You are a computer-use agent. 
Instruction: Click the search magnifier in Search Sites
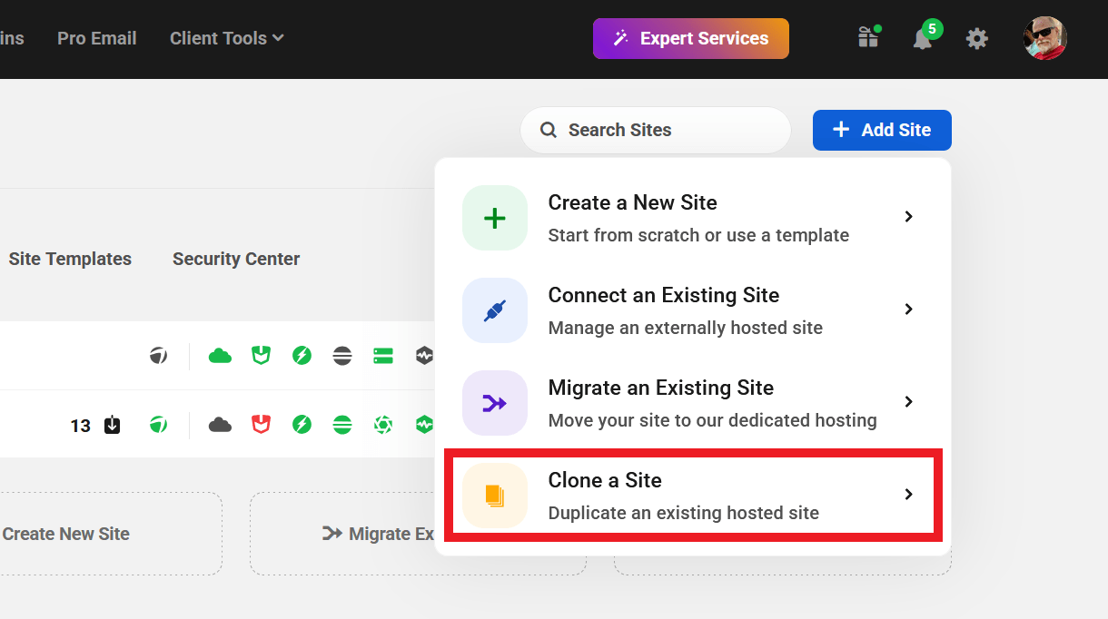point(548,130)
